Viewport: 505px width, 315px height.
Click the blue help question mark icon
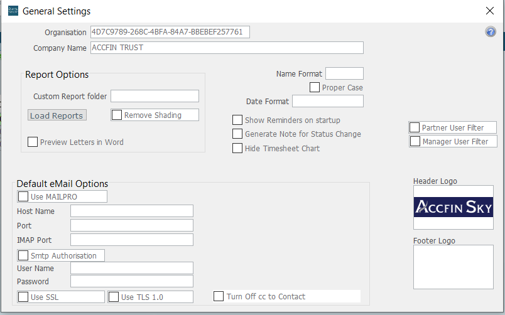[x=491, y=32]
